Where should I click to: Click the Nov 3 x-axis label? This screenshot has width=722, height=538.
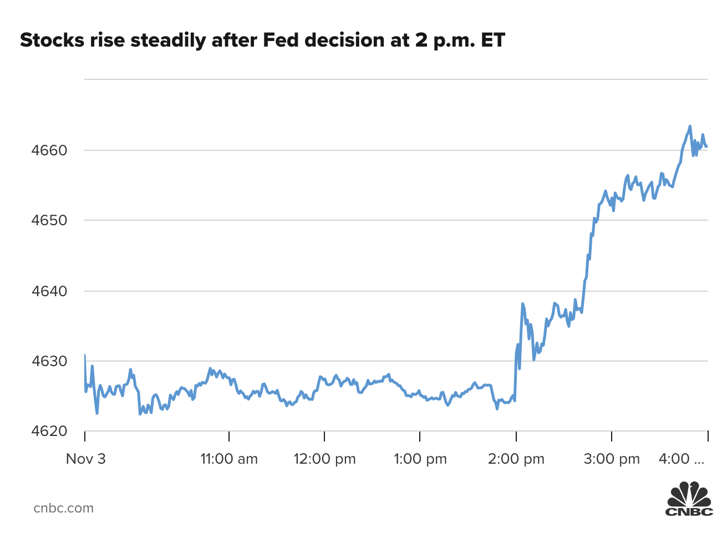(85, 459)
